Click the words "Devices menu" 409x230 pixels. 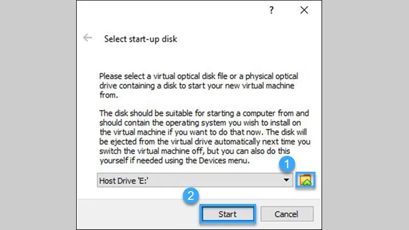coord(224,160)
